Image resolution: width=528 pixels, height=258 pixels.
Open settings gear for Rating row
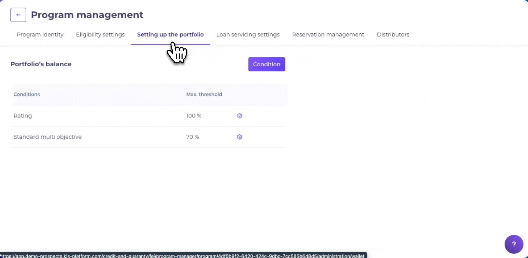pyautogui.click(x=240, y=116)
